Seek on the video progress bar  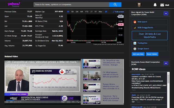(43, 100)
